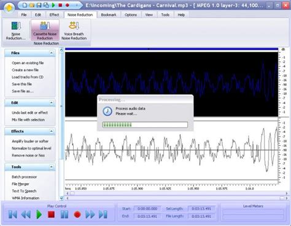The width and height of the screenshot is (291, 226).
Task: Collapse the Effects side panel
Action: coord(51,131)
